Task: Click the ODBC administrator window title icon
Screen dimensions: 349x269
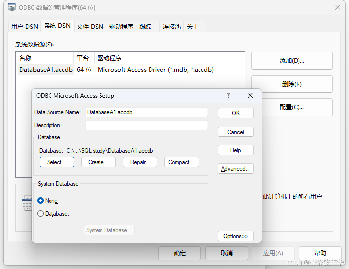Action: 12,7
